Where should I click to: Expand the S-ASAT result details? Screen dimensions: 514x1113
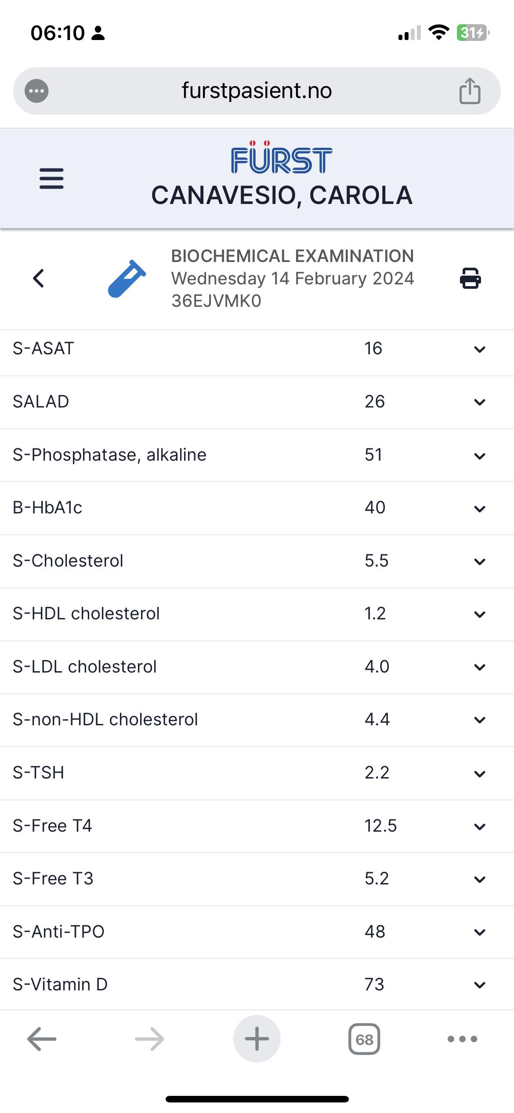point(480,349)
